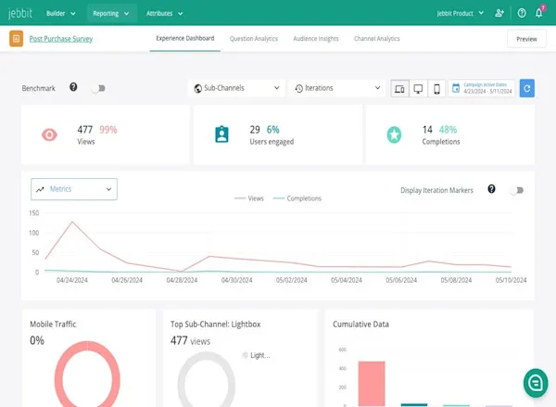556x407 pixels.
Task: Open the Jebbit Product account dropdown
Action: (x=460, y=14)
